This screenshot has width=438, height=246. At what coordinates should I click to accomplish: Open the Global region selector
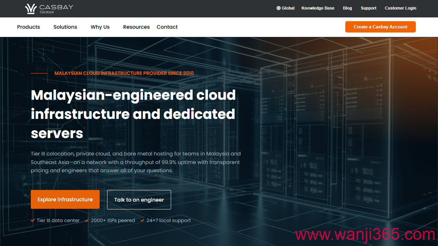tap(285, 8)
